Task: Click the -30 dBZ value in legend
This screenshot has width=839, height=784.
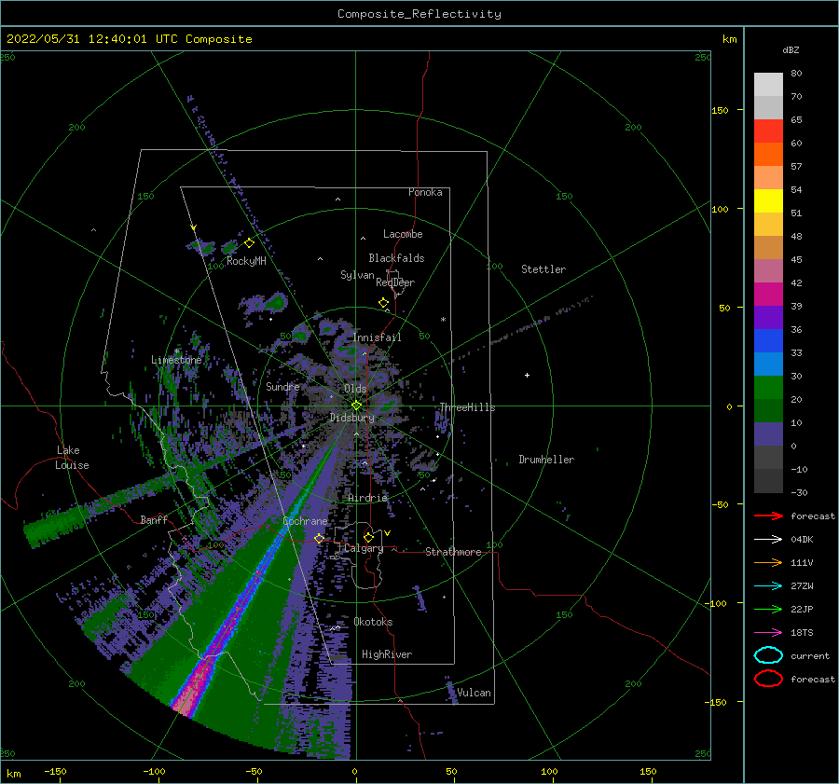Action: (800, 492)
